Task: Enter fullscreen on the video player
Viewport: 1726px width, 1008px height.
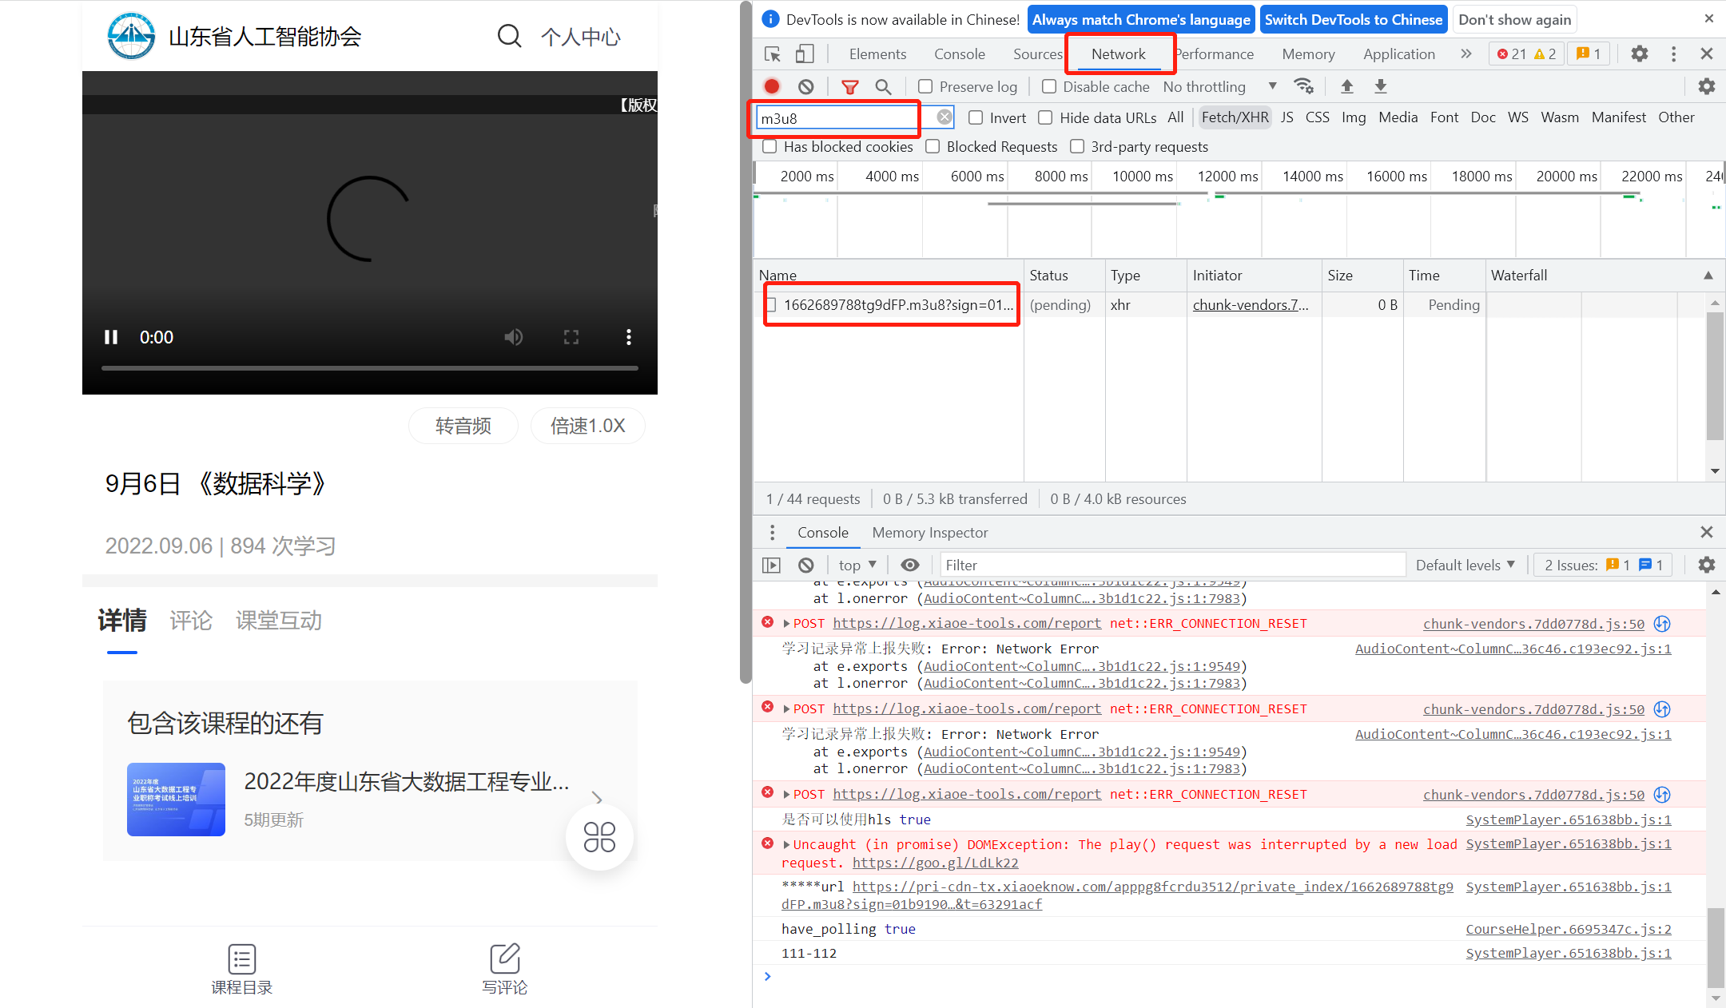Action: 571,337
